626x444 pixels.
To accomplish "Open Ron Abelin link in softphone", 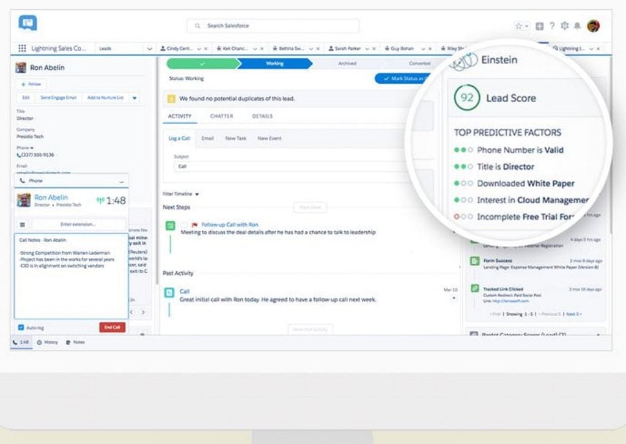I will pyautogui.click(x=51, y=198).
